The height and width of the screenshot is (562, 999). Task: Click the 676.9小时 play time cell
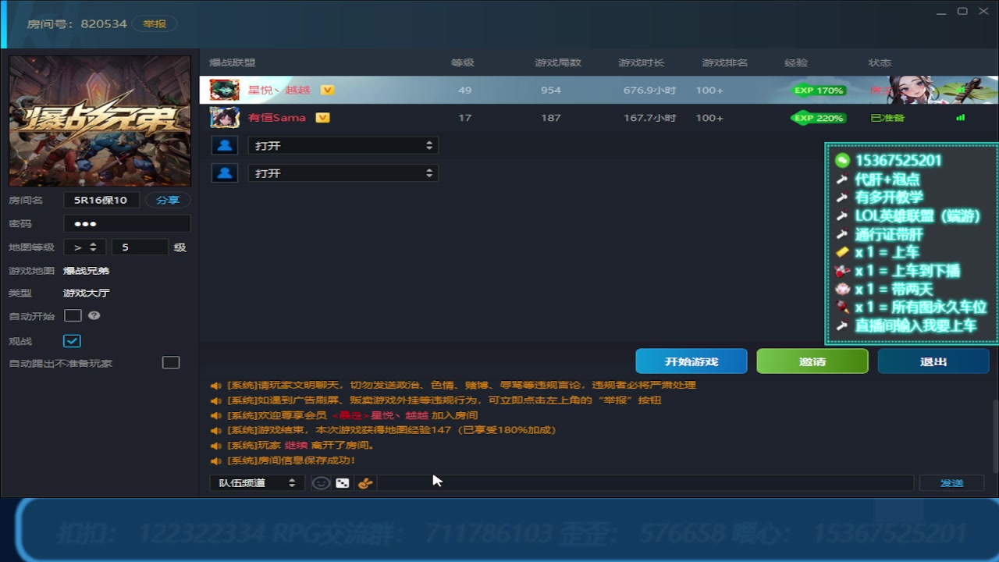(x=649, y=91)
